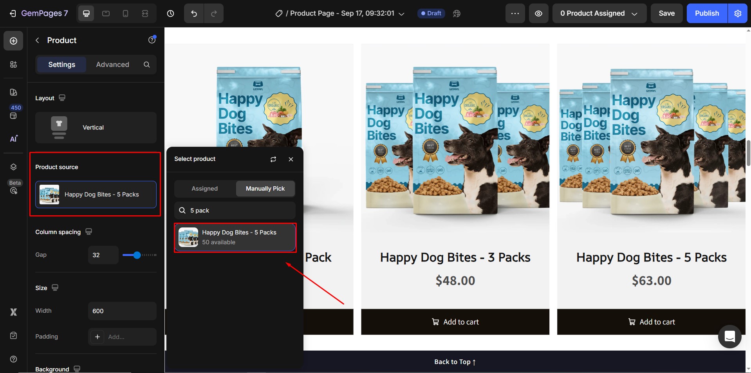Screen dimensions: 751x373
Task: Click the Draft status badge
Action: click(431, 13)
